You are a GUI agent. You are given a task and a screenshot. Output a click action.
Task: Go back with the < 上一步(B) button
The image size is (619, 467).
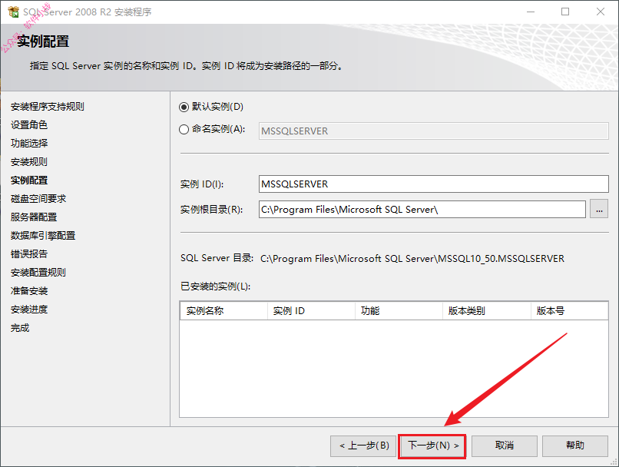point(363,446)
